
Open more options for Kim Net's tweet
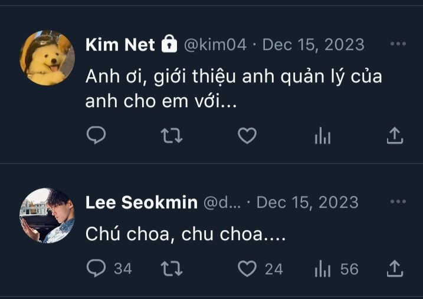(x=398, y=44)
